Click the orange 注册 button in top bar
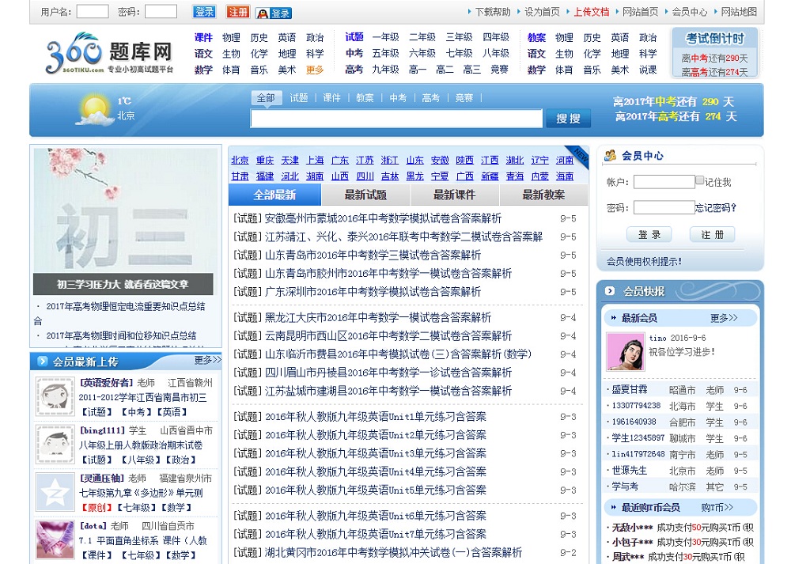Viewport: 791px width, 564px height. (238, 12)
